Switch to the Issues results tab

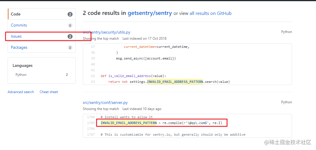coord(42,36)
